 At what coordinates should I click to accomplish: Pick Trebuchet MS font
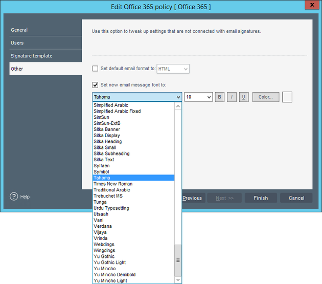click(133, 196)
